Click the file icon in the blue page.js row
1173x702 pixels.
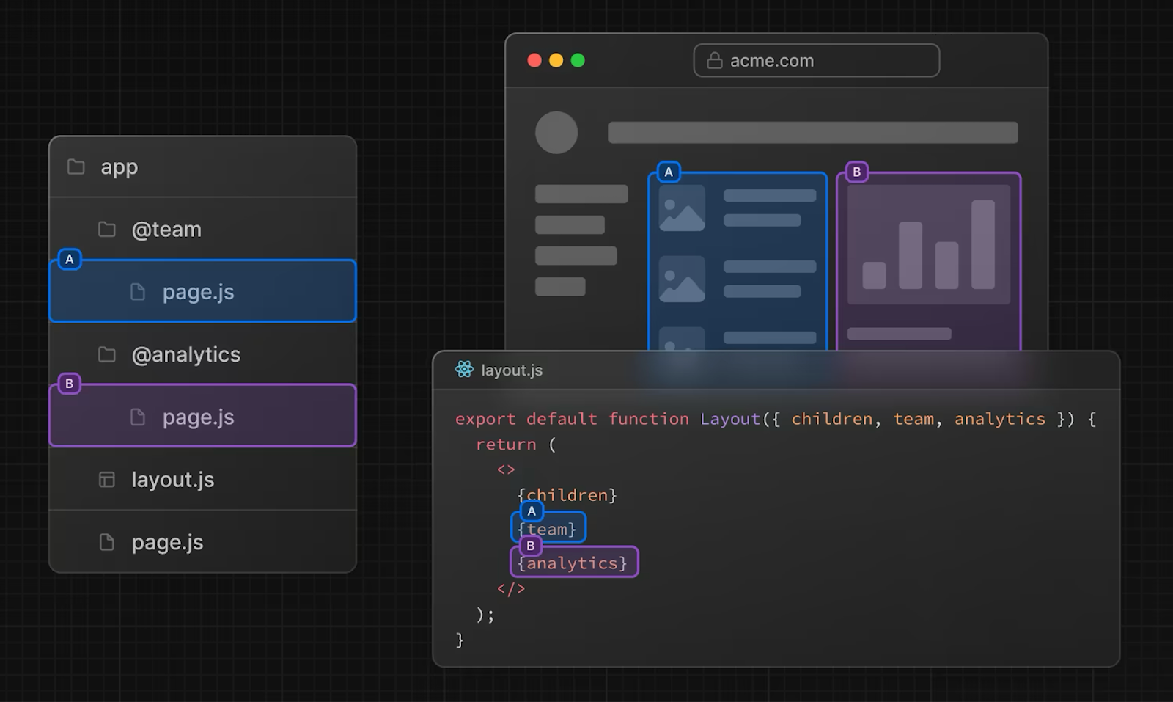pyautogui.click(x=138, y=292)
